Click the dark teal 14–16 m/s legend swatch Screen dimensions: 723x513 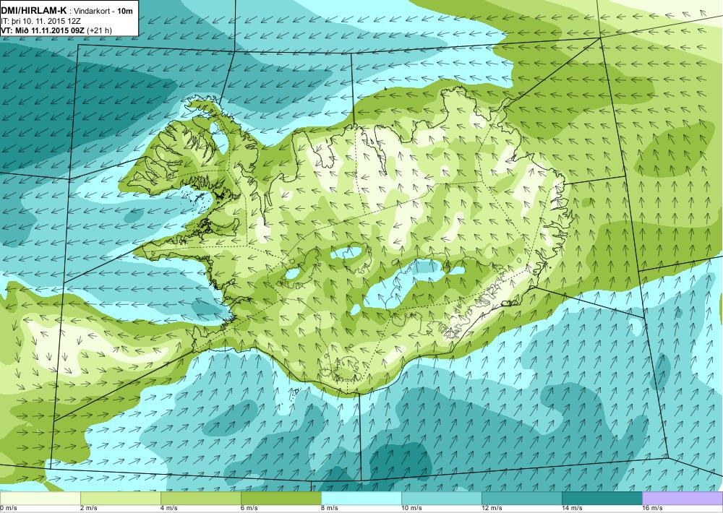click(x=602, y=499)
